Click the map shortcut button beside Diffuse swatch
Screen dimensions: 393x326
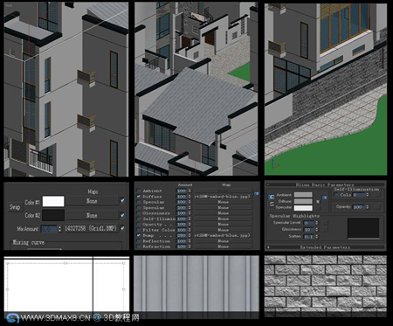(318, 202)
